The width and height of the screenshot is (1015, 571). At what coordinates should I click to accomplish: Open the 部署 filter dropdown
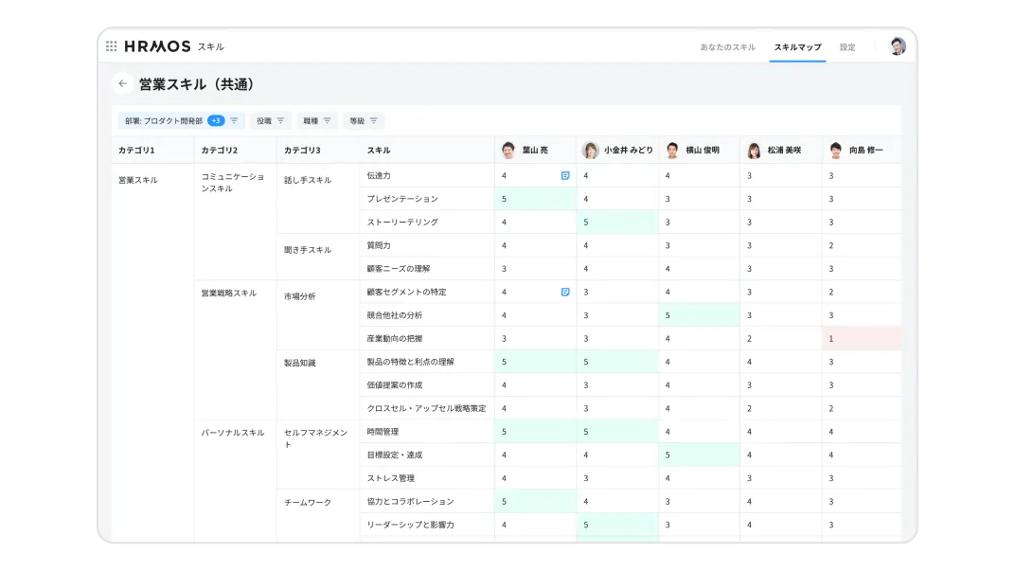(181, 120)
